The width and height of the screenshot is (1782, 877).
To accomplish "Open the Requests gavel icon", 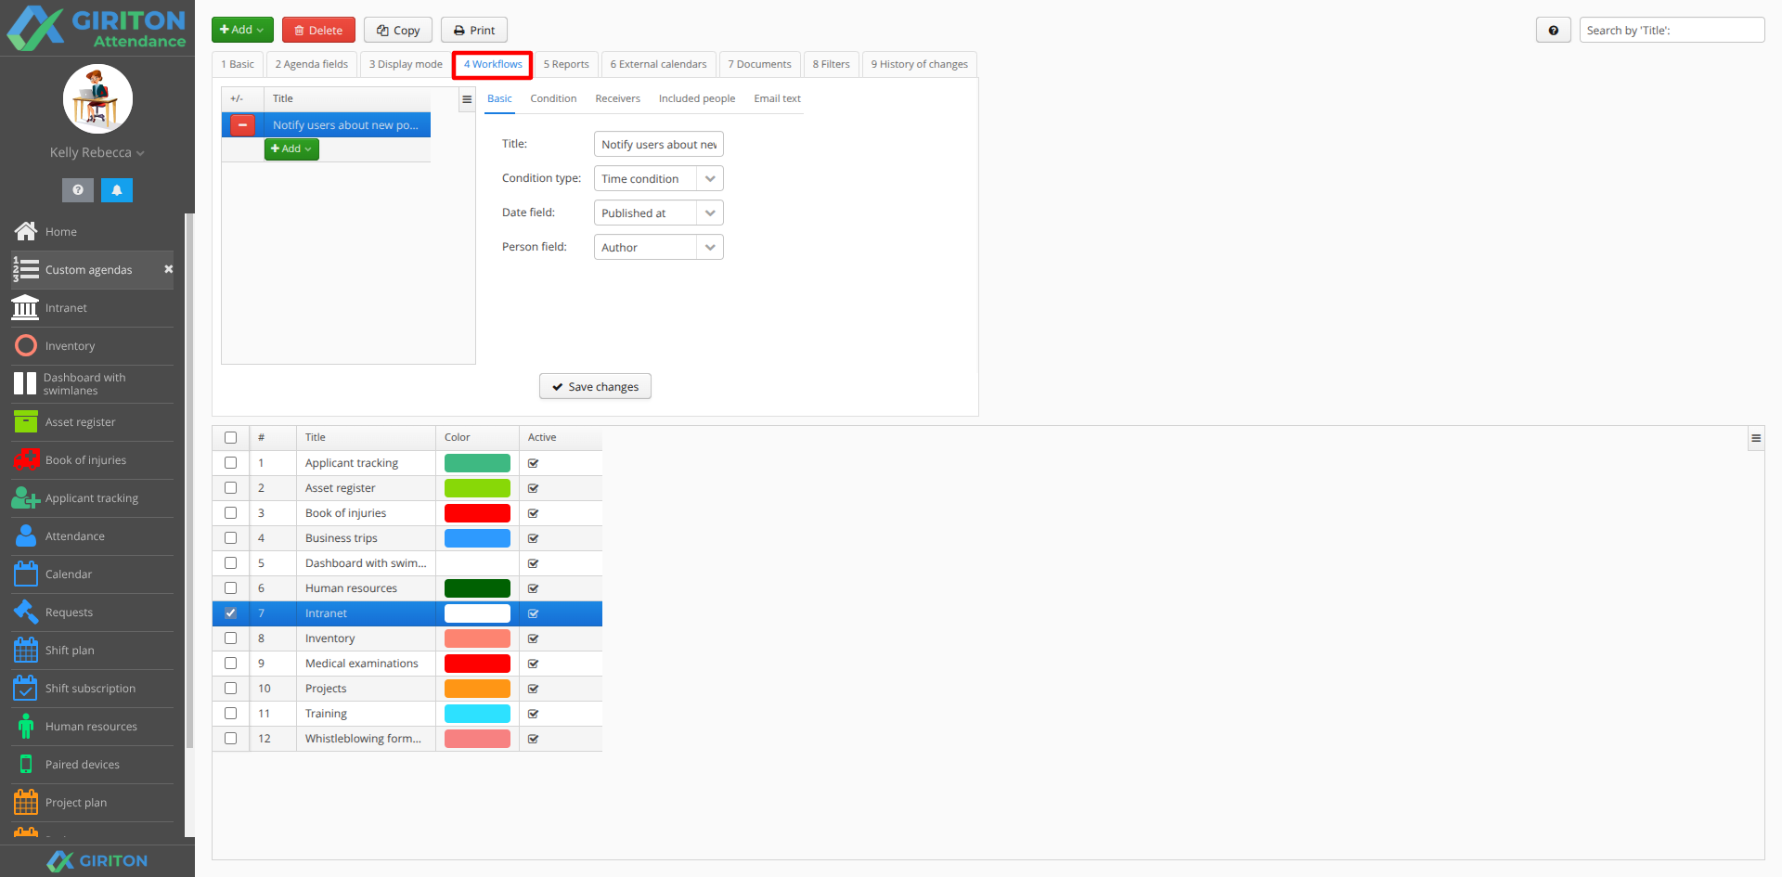I will coord(26,612).
